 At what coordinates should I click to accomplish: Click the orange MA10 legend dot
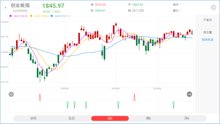click(x=31, y=16)
